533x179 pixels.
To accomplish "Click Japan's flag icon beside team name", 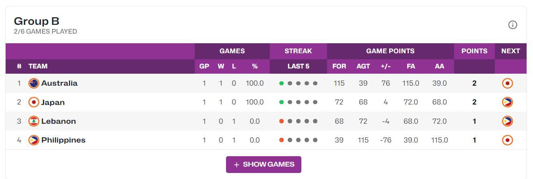I will tap(34, 103).
